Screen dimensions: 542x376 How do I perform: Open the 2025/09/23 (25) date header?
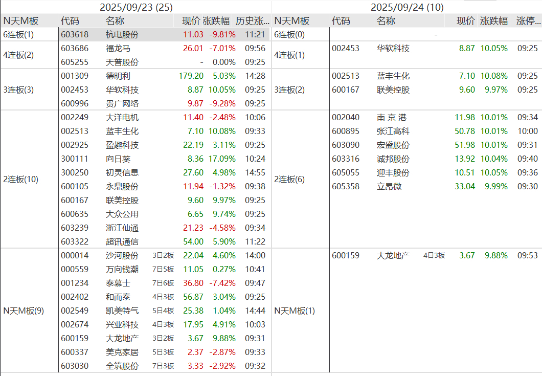click(136, 7)
